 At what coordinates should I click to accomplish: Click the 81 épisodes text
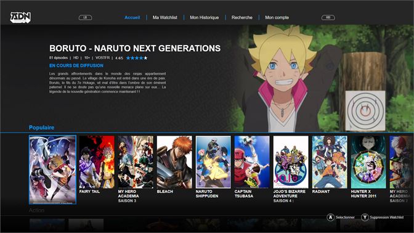tap(59, 58)
